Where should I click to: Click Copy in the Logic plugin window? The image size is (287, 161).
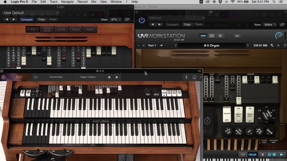click(41, 19)
